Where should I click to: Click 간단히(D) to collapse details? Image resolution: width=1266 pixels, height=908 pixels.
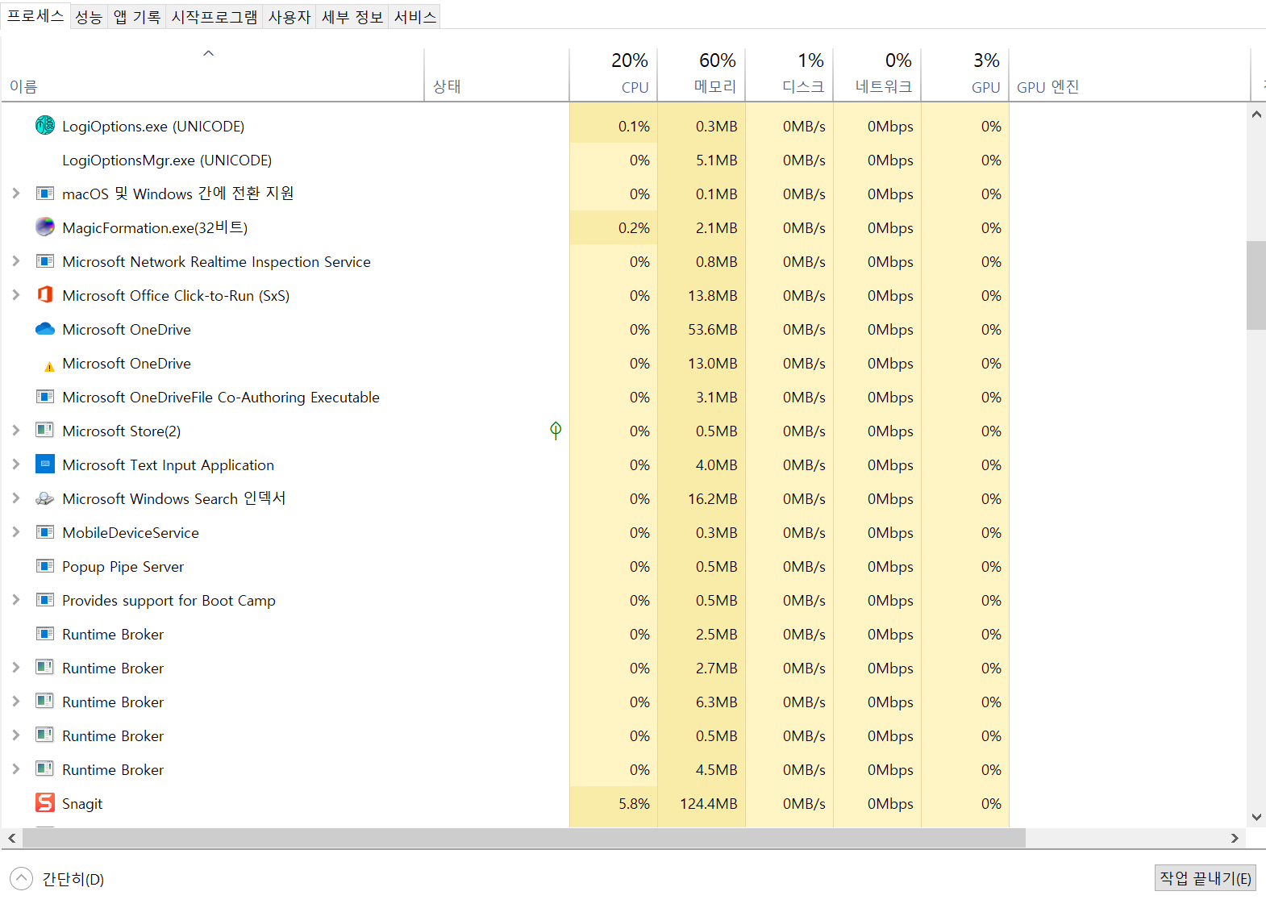click(x=56, y=879)
